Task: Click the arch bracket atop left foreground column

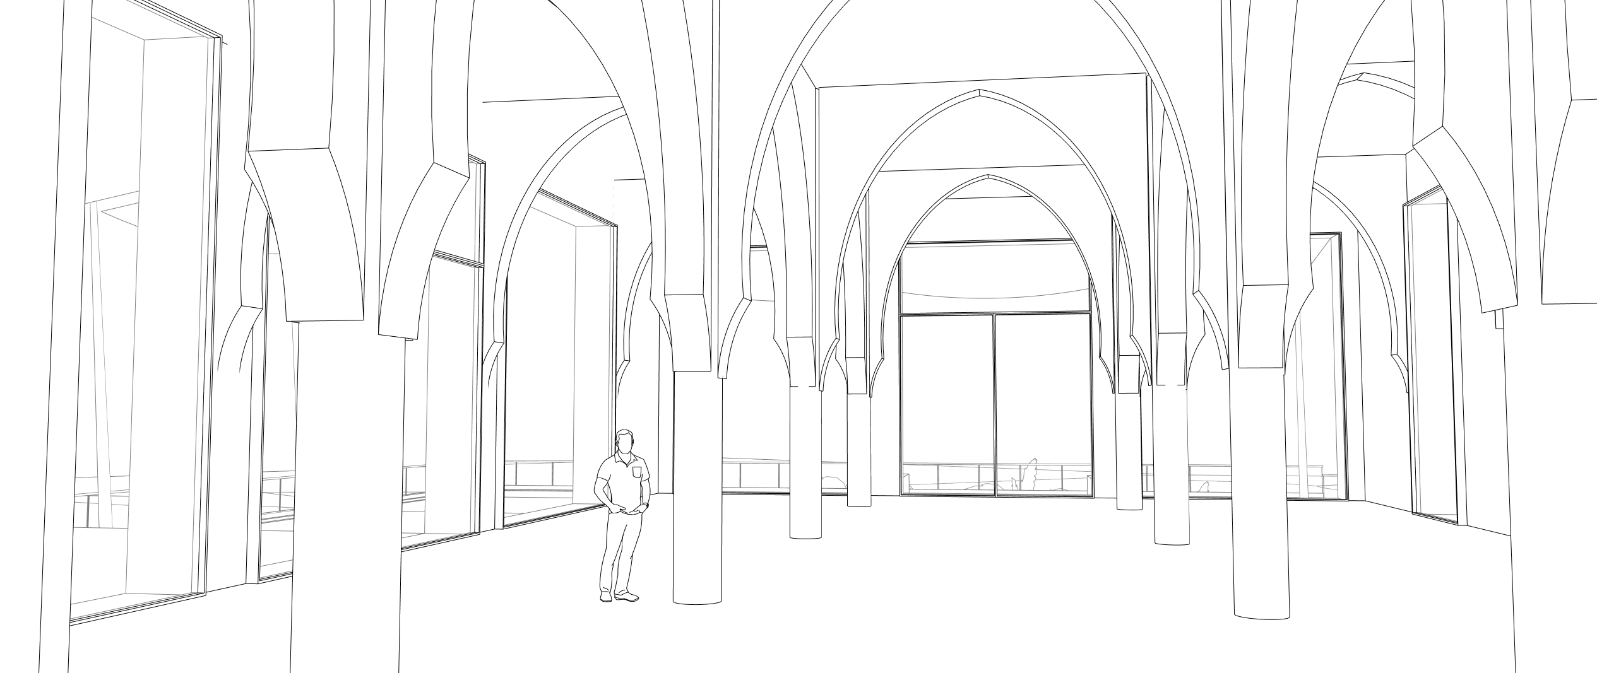Action: click(307, 233)
